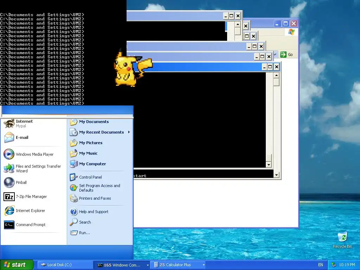Viewport: 360px width, 270px height.
Task: Click scrollbar thumb in front console window
Action: coord(276,82)
